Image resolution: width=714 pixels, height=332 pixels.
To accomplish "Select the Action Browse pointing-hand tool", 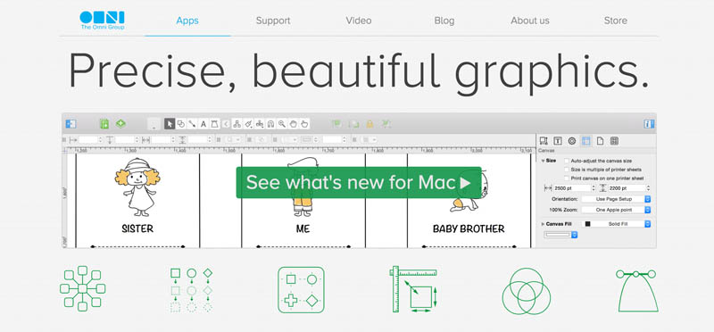I will (x=304, y=123).
